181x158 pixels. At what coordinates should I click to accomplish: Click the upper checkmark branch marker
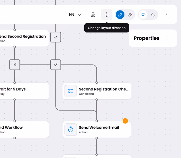pyautogui.click(x=56, y=37)
